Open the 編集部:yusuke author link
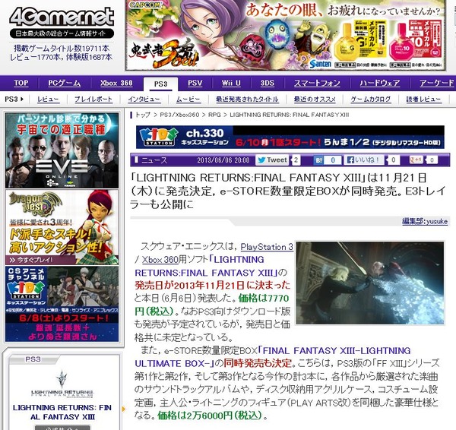 pos(425,222)
